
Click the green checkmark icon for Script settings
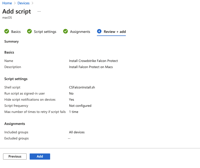pyautogui.click(x=29, y=31)
